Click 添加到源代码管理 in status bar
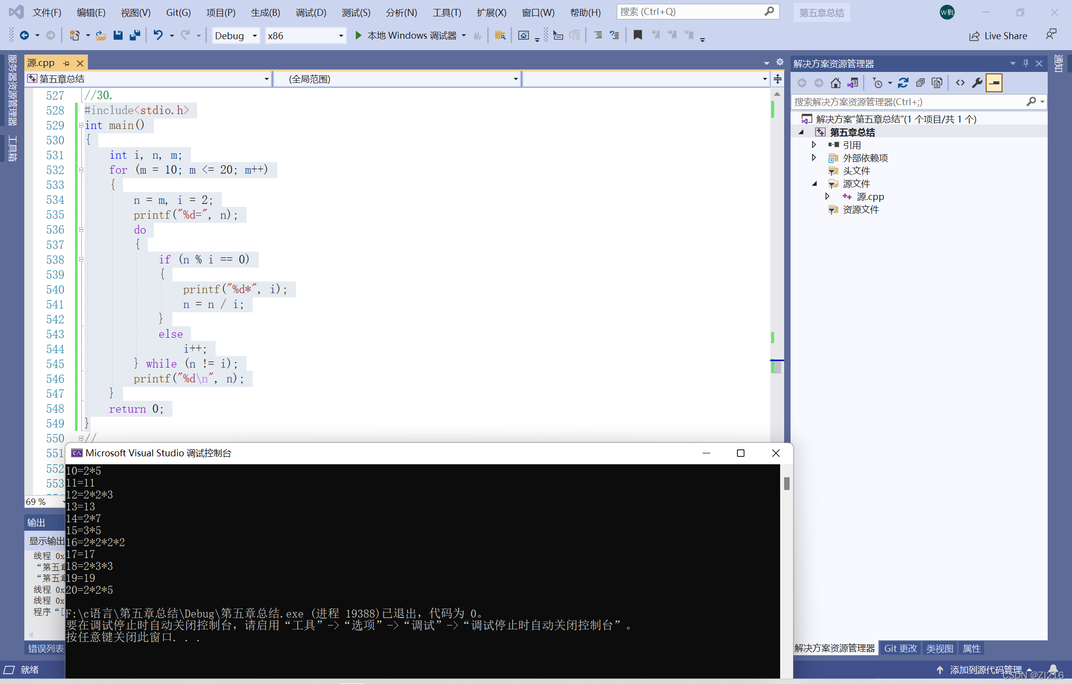 tap(984, 670)
